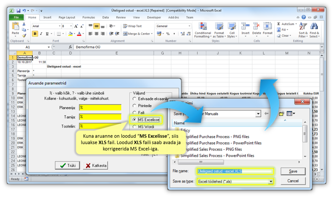Toggle Italic formatting
This screenshot has width=333, height=197.
41,34
